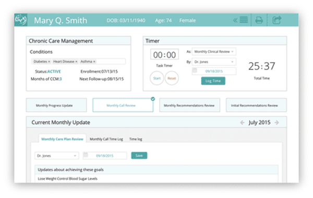Screen dimensions: 313x198
Task: Open calendar icon beside Save button
Action: pos(86,155)
